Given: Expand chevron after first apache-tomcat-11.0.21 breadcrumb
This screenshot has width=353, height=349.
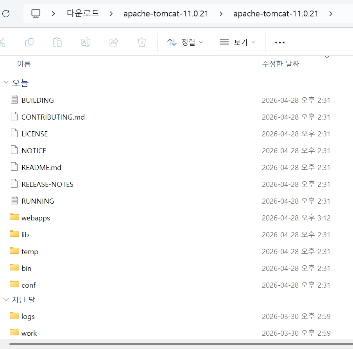Looking at the screenshot, I should click(x=221, y=14).
